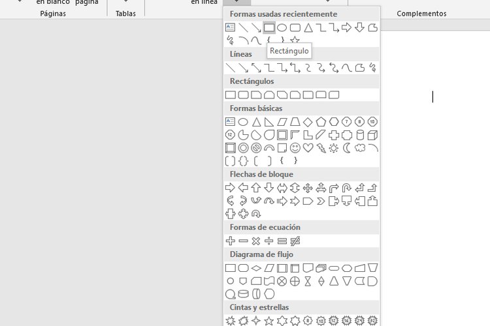Choose the cube shape in Formas básicas
Viewport: 490px width, 326px height.
(x=372, y=135)
